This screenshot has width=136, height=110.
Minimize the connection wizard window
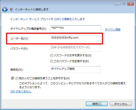click(x=117, y=4)
